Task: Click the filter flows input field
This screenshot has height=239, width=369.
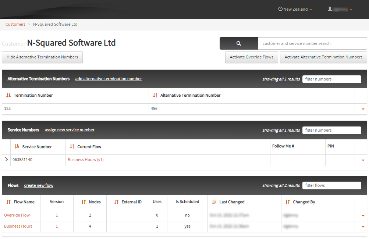Action: (x=331, y=185)
